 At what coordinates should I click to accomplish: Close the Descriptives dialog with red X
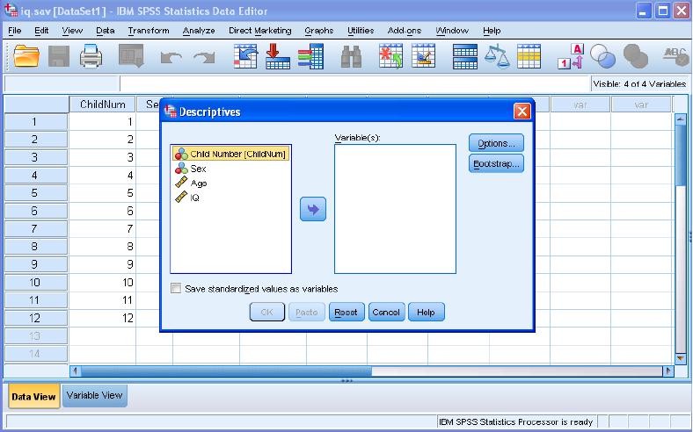point(522,112)
